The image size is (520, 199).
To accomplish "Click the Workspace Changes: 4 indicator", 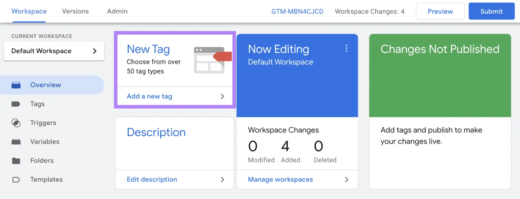I will (370, 11).
